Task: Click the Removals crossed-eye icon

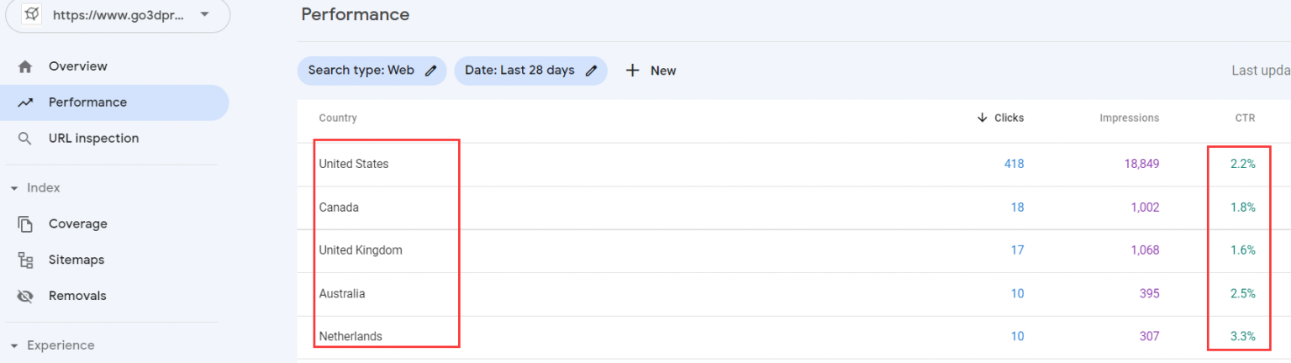Action: [x=25, y=296]
